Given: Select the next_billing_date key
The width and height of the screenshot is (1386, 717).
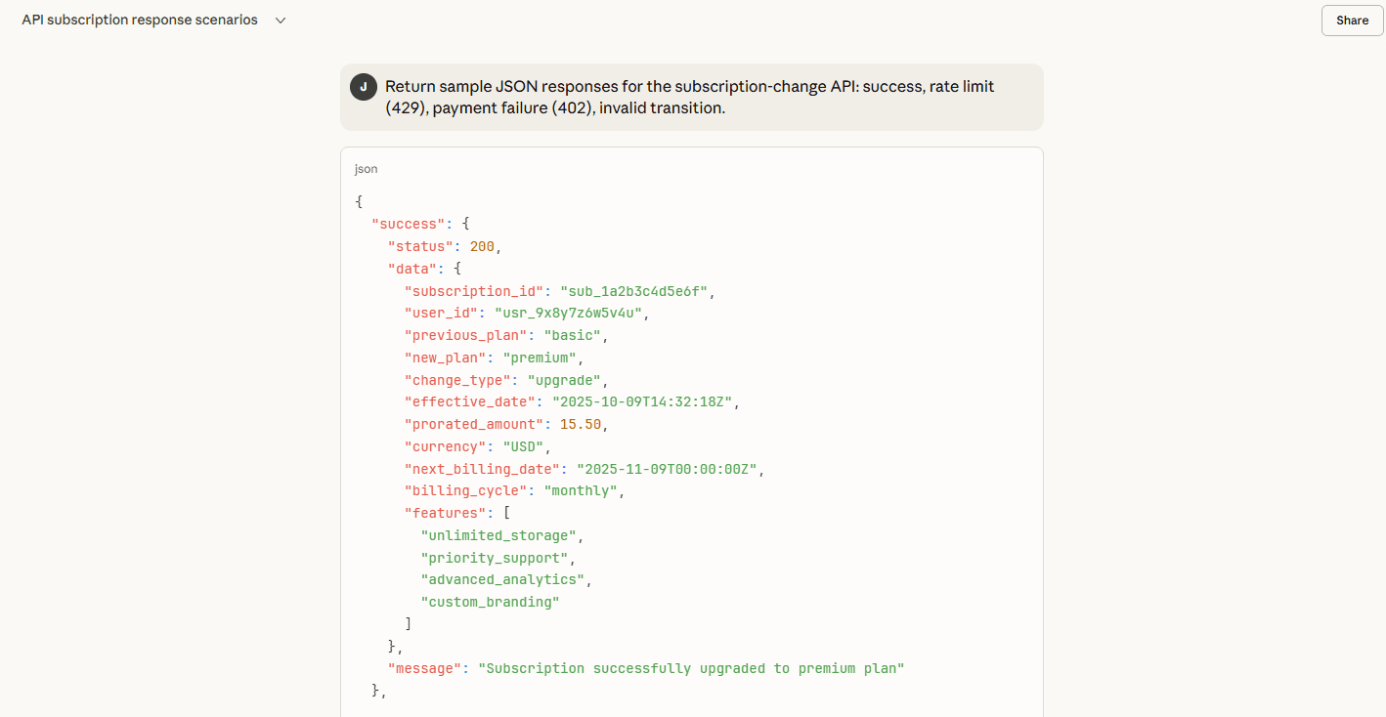Looking at the screenshot, I should click(477, 469).
